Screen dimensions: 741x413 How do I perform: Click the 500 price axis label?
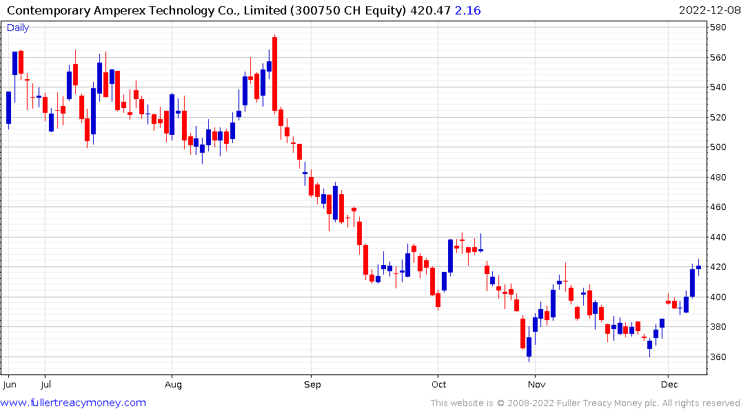tap(718, 147)
